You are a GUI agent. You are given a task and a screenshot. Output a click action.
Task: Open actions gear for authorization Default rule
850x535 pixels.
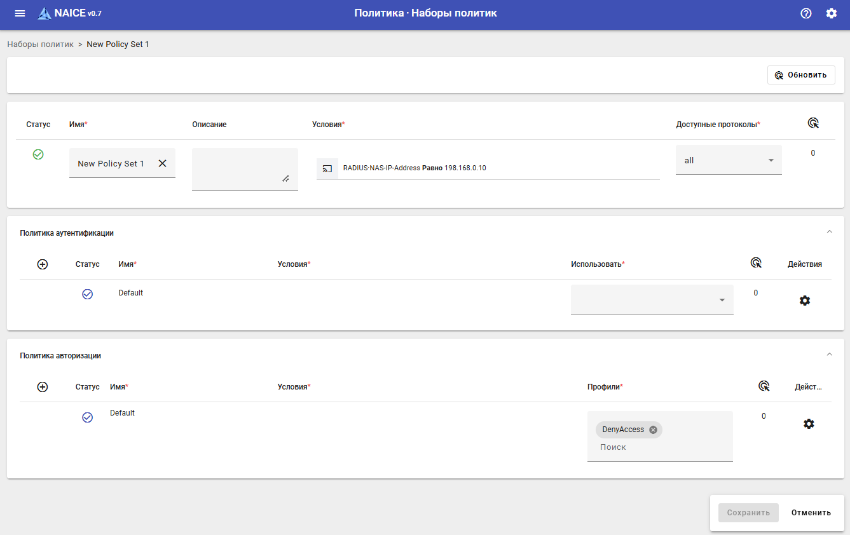tap(809, 424)
